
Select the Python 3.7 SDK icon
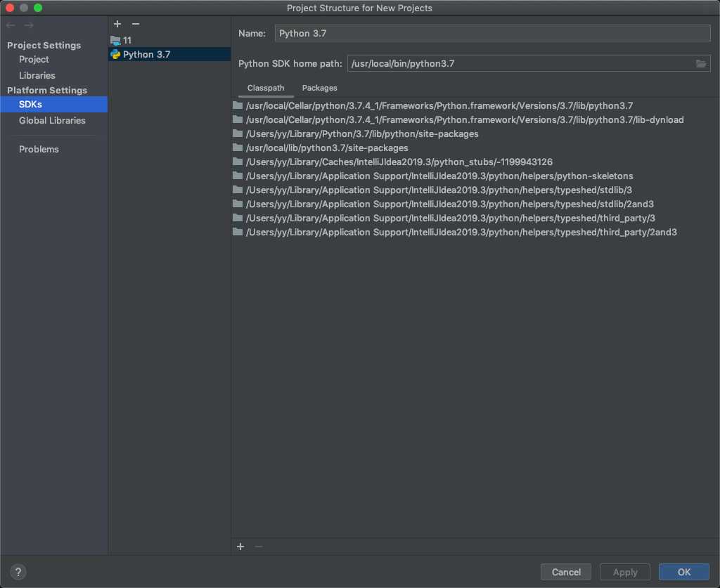pyautogui.click(x=115, y=55)
